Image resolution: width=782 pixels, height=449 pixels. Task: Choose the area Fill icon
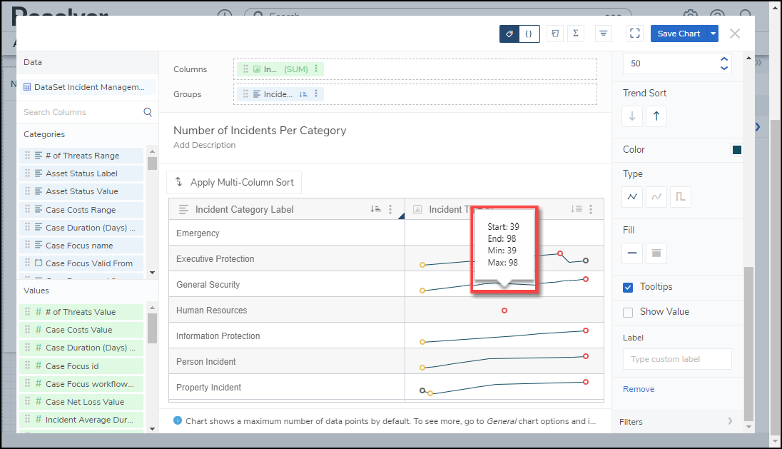tap(656, 253)
